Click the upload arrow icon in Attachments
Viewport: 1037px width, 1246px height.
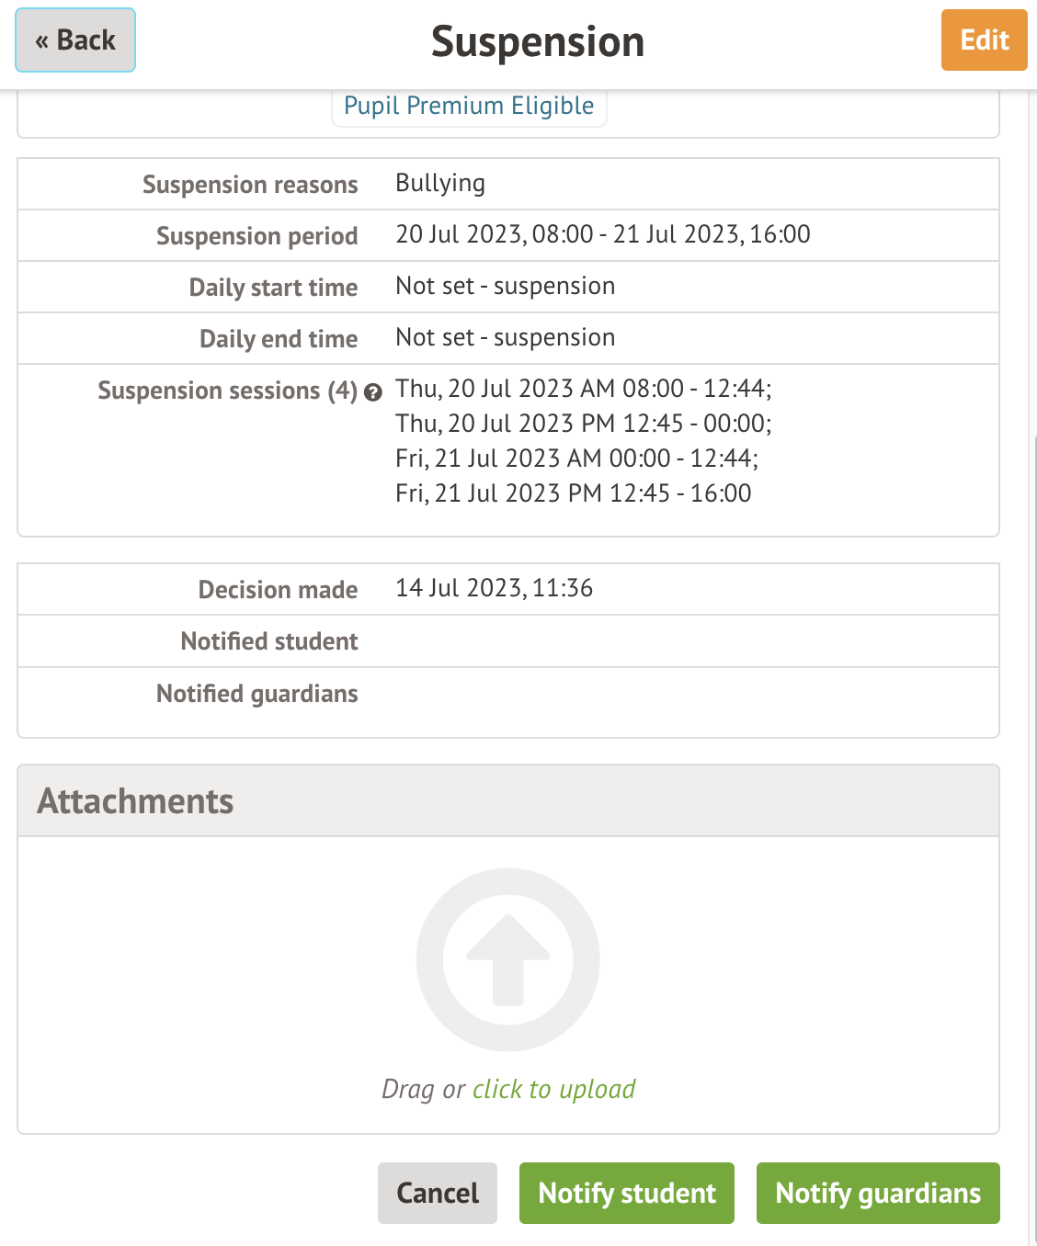(508, 958)
